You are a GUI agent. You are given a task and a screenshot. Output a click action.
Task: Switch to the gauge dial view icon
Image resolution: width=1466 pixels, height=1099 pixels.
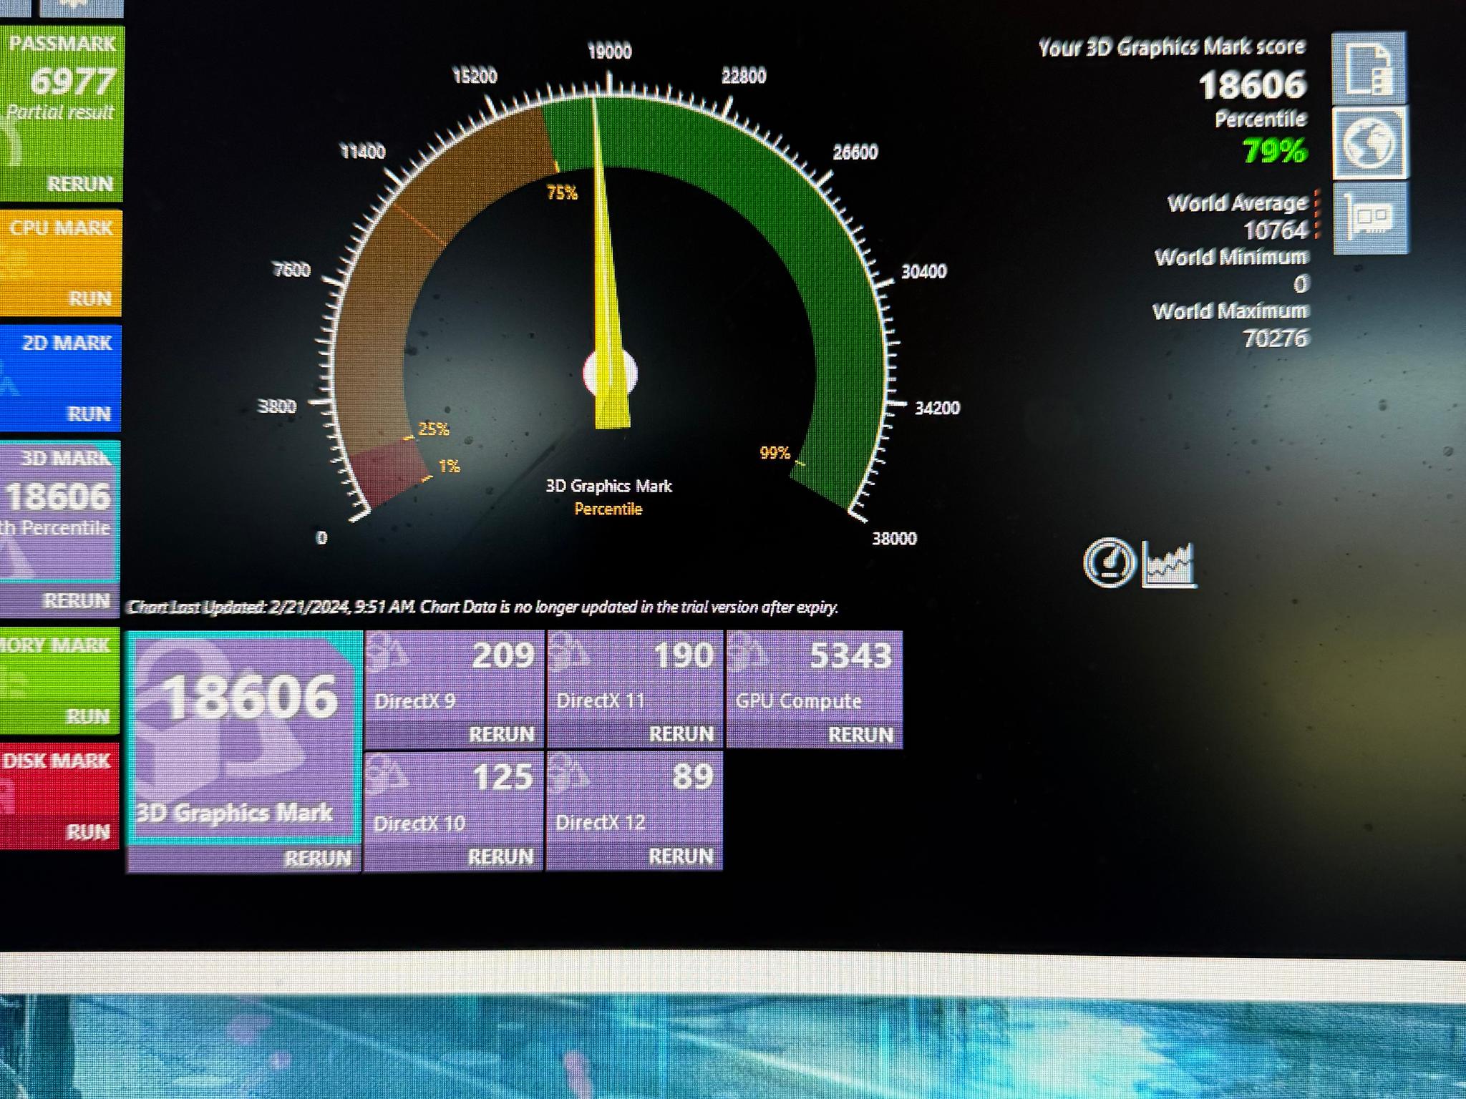point(1109,563)
